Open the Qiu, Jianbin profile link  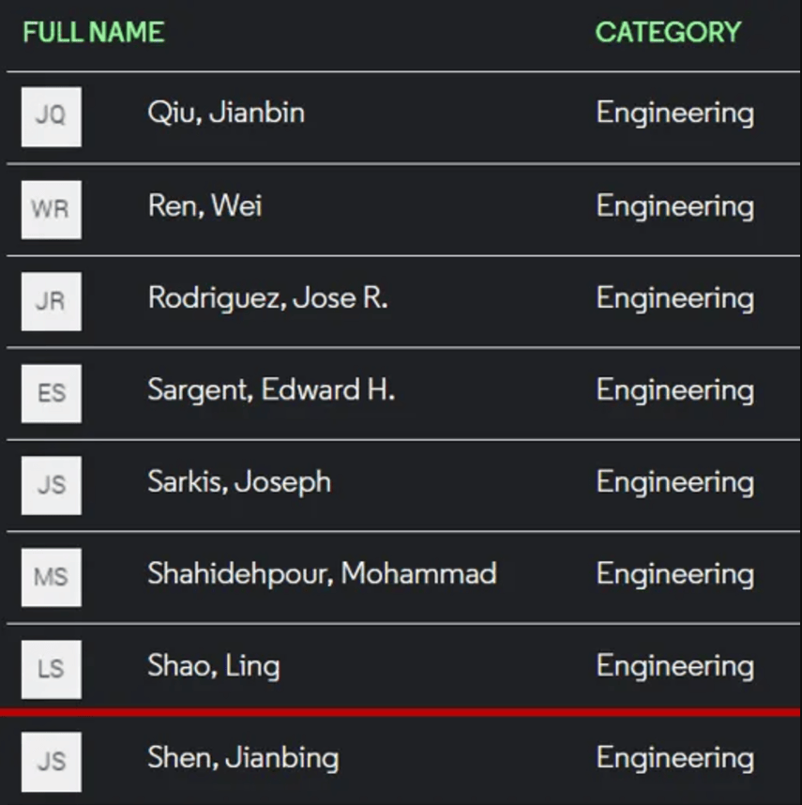(225, 113)
